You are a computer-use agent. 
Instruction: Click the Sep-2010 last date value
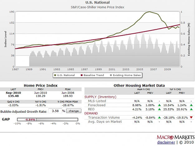click(x=13, y=93)
